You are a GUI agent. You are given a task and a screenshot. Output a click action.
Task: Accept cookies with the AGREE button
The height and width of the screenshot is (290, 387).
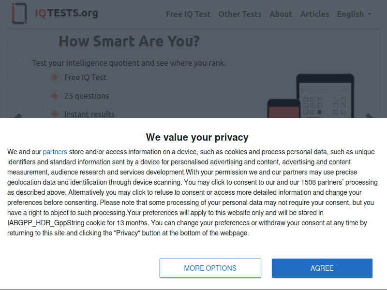click(322, 268)
